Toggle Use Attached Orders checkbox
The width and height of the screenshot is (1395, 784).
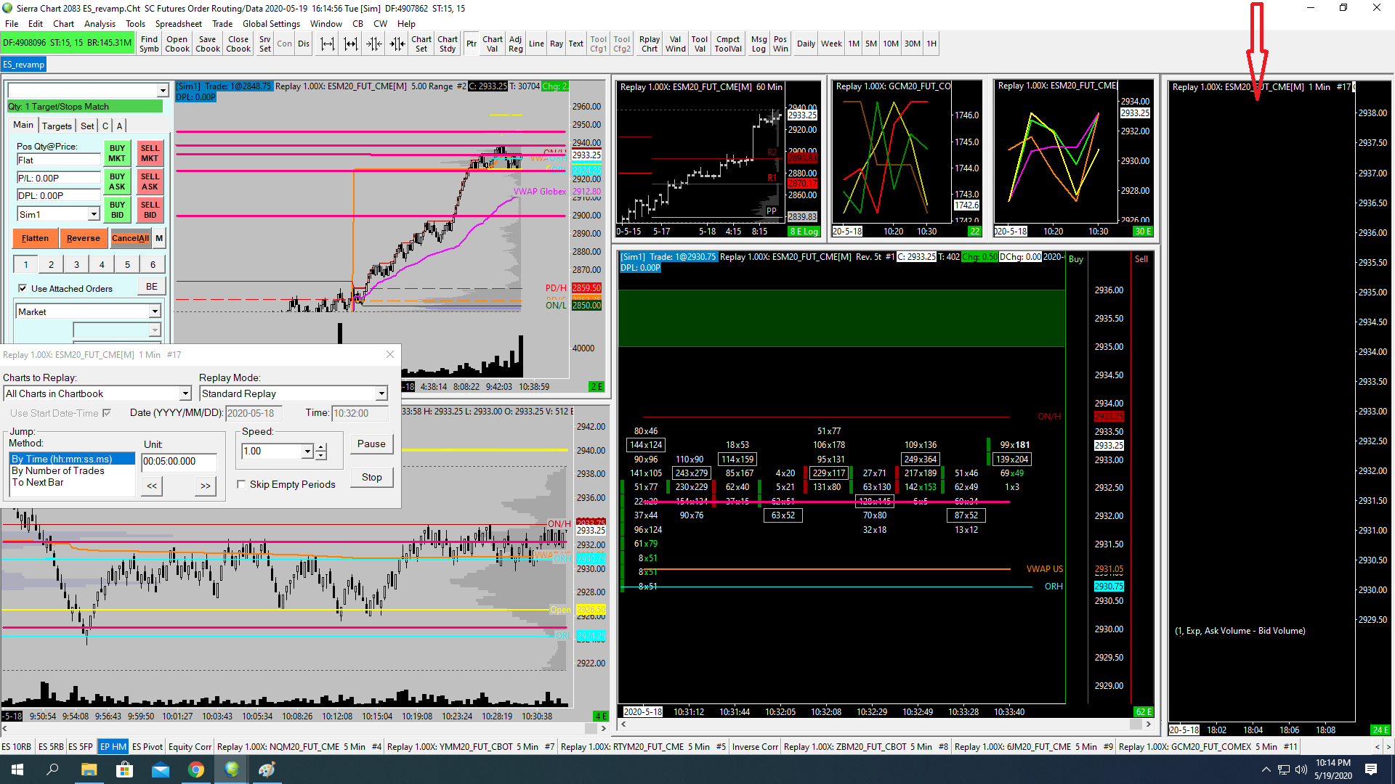point(23,289)
